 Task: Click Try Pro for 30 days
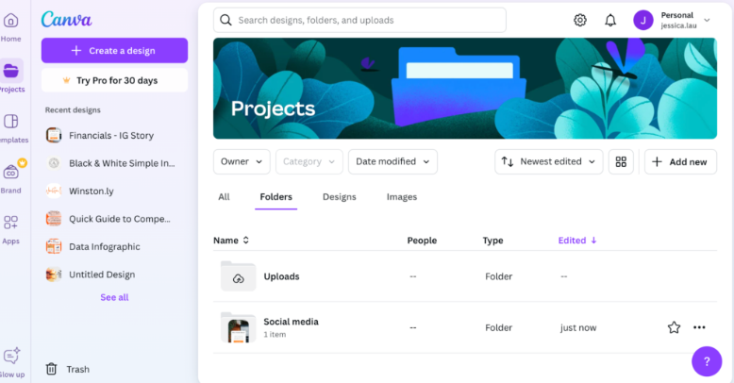click(115, 80)
